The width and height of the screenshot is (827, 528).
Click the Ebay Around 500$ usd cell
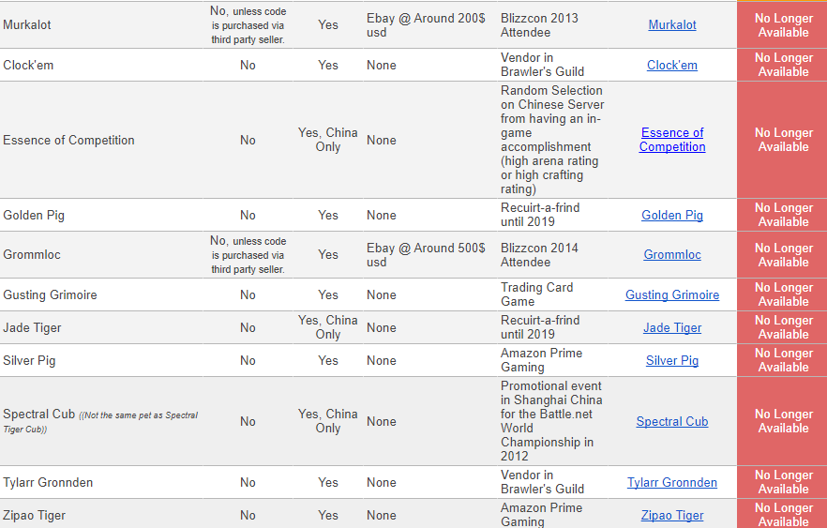point(426,255)
